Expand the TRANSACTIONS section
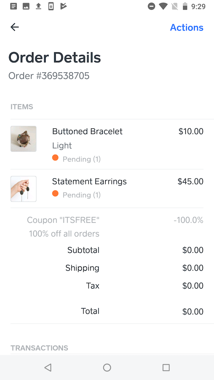Viewport: 214px width, 380px height. click(39, 348)
